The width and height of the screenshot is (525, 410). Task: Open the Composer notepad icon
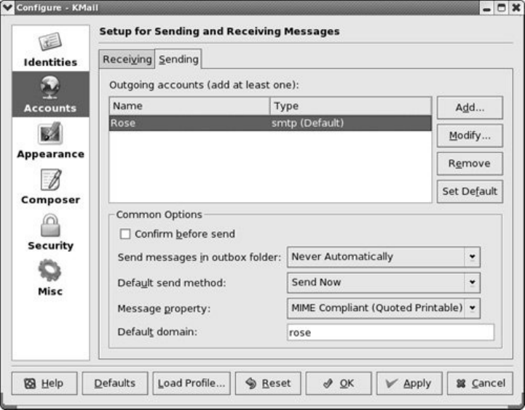pyautogui.click(x=51, y=180)
